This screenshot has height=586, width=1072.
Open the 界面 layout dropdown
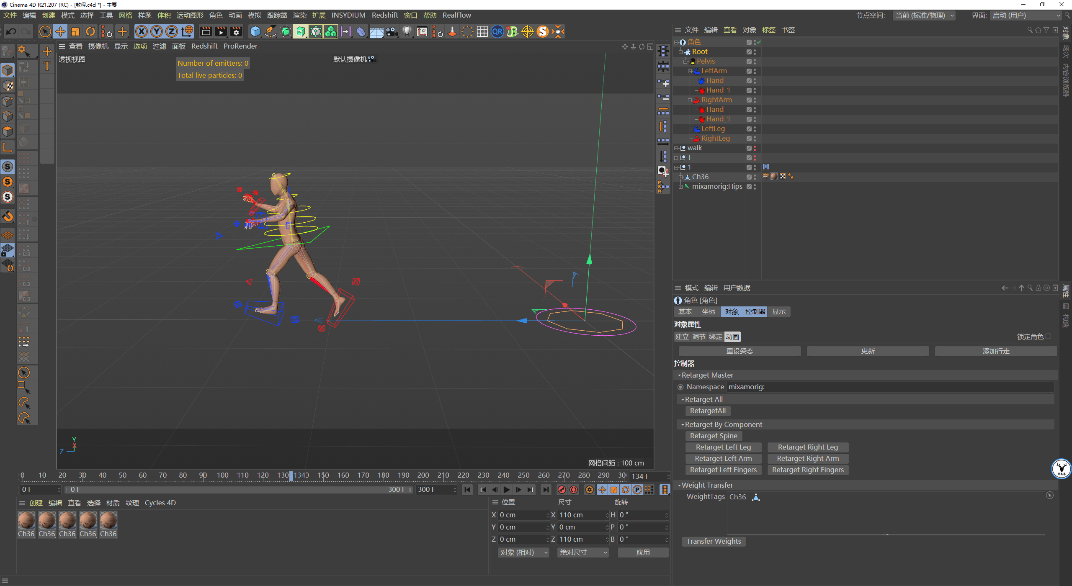[x=1026, y=15]
